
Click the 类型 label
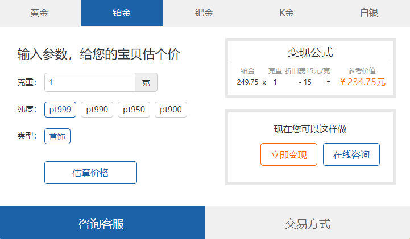[x=27, y=136]
